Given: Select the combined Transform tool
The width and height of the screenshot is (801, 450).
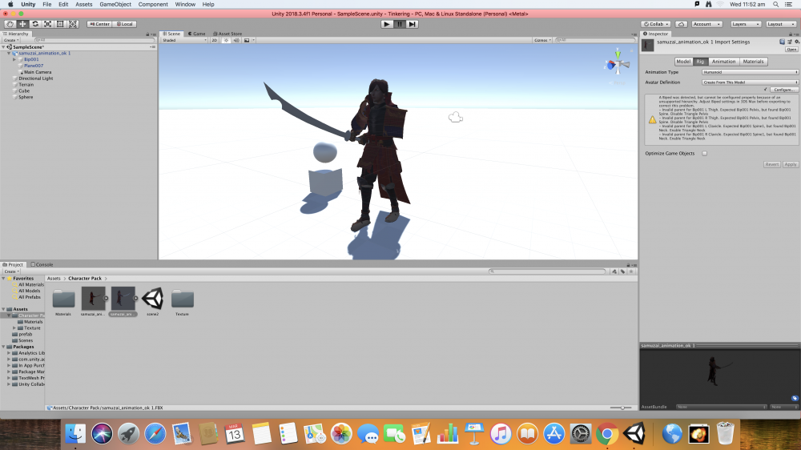Looking at the screenshot, I should (73, 24).
